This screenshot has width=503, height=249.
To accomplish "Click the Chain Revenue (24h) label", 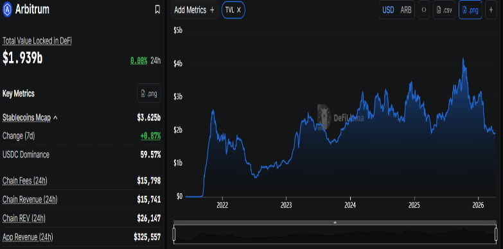I will click(30, 200).
